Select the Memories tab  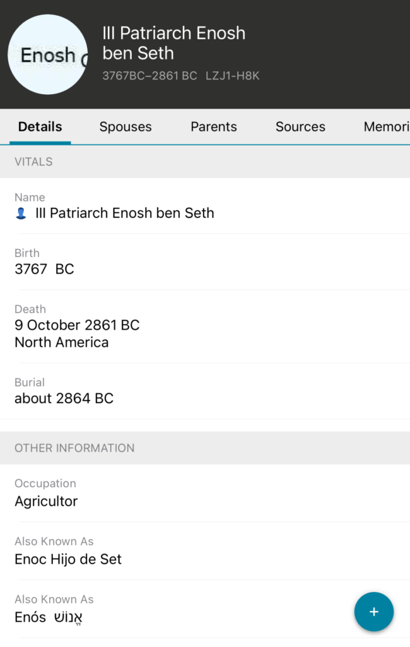(386, 126)
